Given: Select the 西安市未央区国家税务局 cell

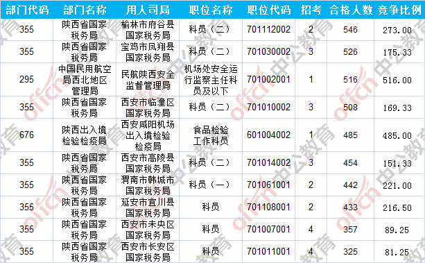Looking at the screenshot, I should (x=148, y=230).
